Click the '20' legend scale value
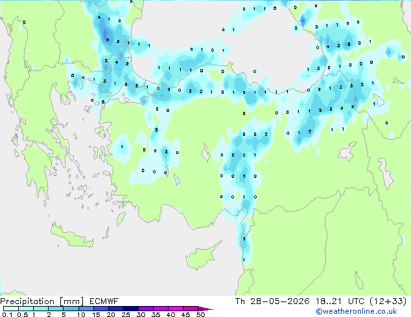 pyautogui.click(x=111, y=314)
